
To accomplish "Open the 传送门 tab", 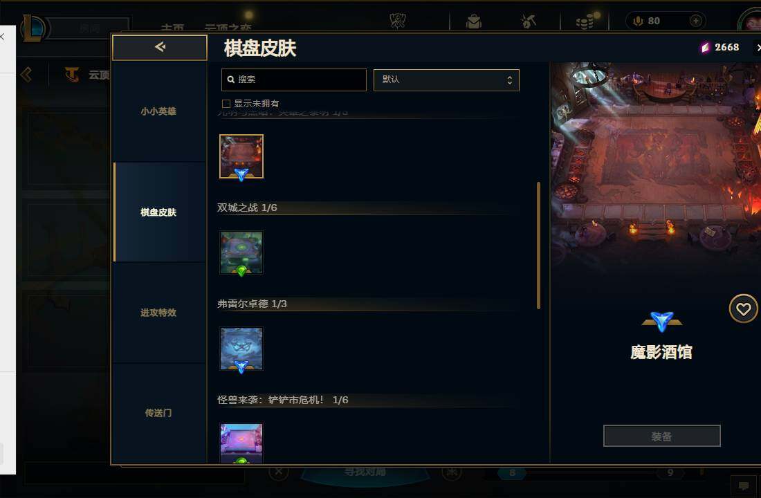I will point(158,413).
